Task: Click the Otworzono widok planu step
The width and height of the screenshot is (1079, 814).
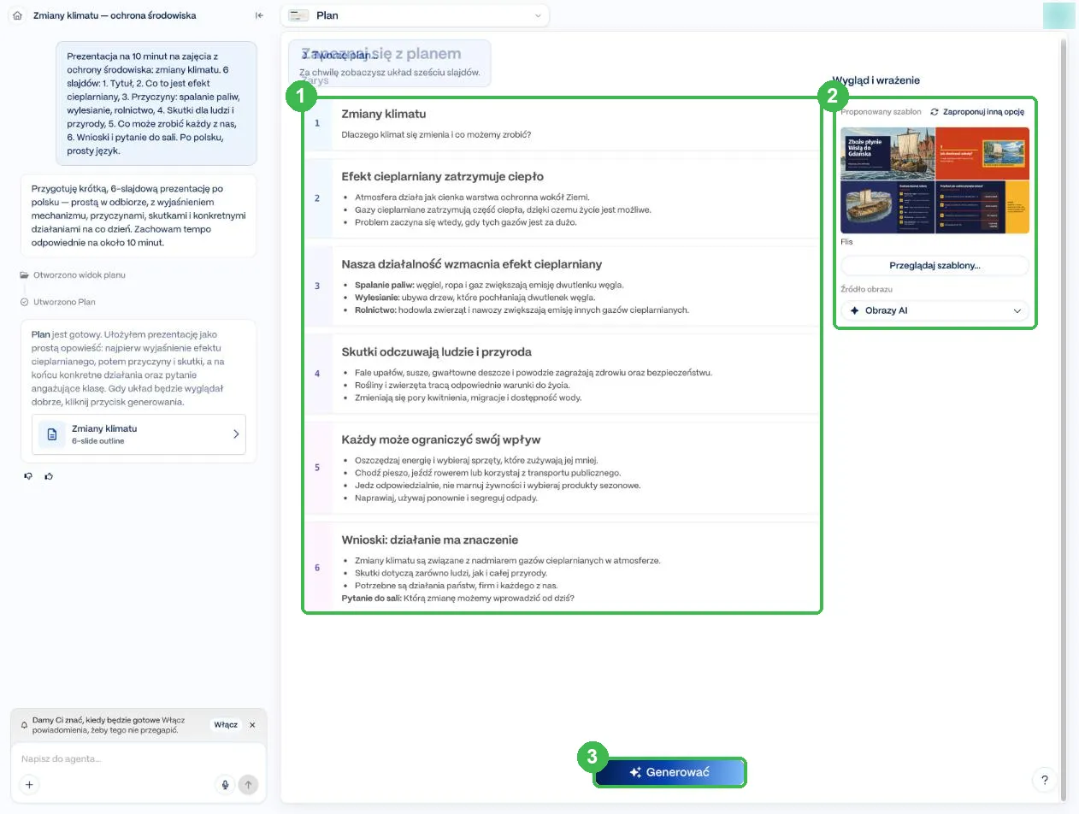Action: pyautogui.click(x=80, y=275)
